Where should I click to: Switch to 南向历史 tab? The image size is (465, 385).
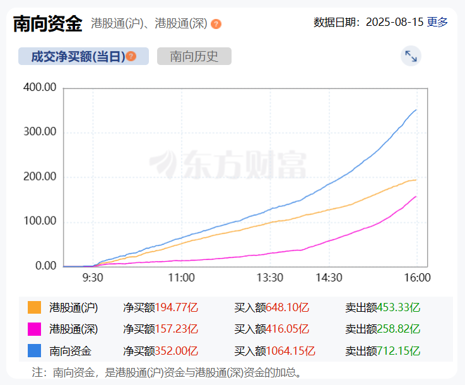pos(194,56)
